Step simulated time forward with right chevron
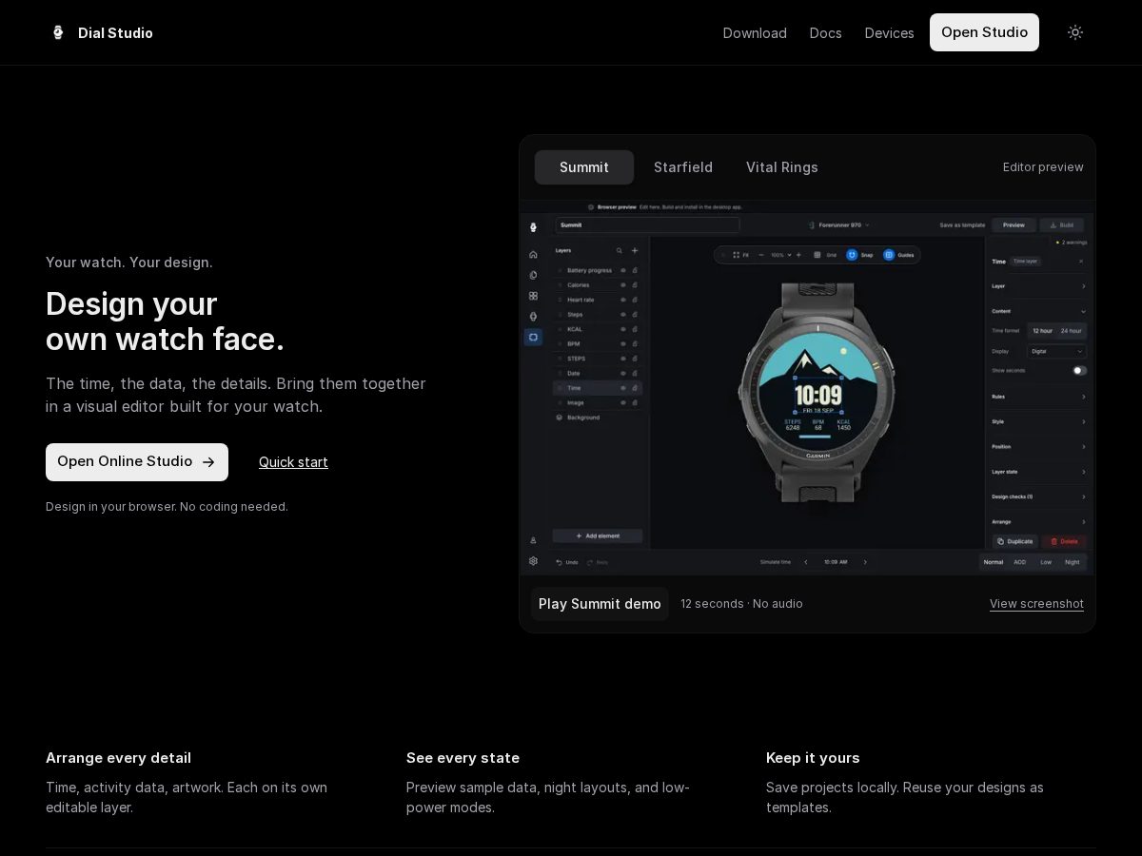This screenshot has height=856, width=1142. [865, 562]
